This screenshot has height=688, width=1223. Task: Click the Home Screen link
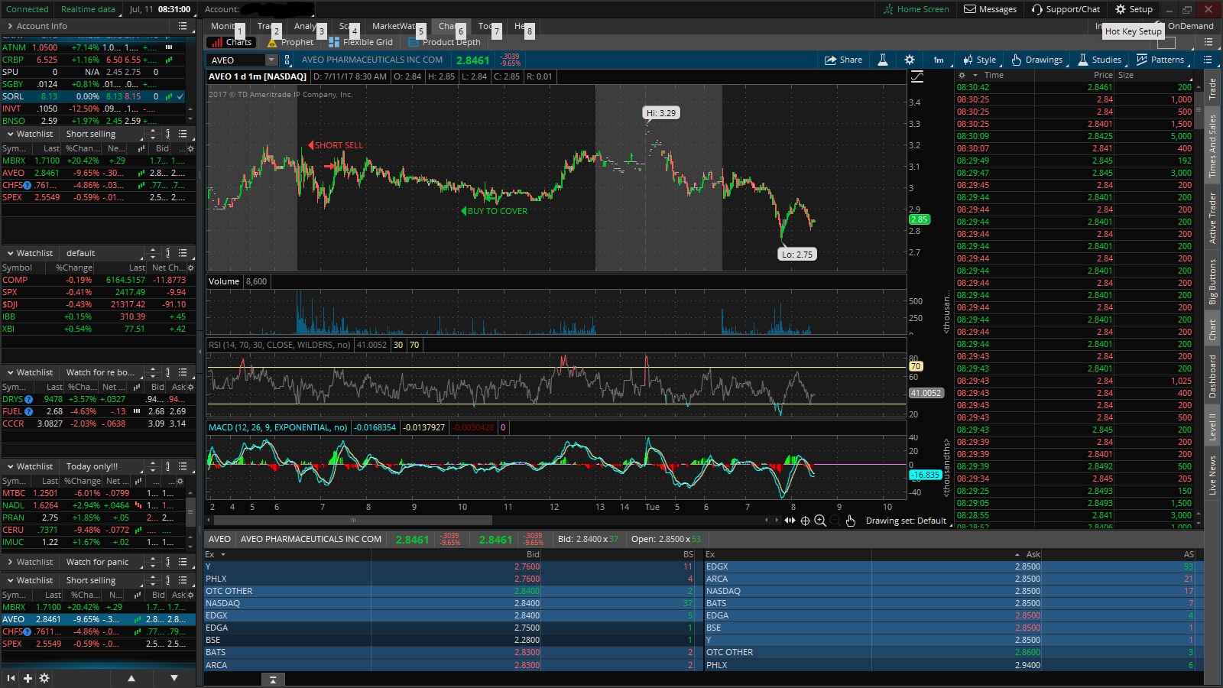pos(916,9)
